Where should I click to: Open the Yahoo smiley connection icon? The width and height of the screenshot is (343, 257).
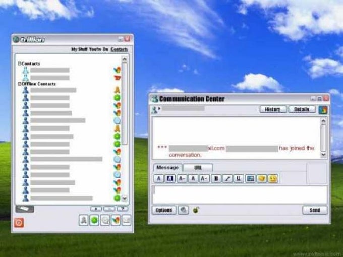[x=105, y=220]
